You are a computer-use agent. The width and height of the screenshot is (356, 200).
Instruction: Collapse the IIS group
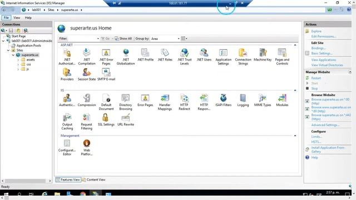295,90
